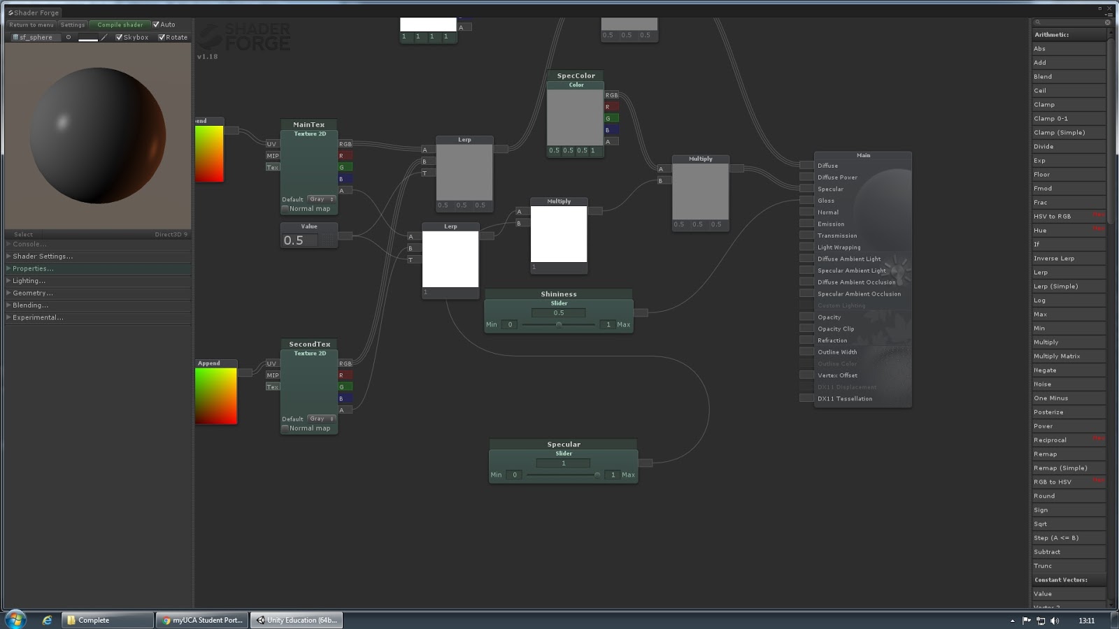Screen dimensions: 1119x629
Task: Switch to the Shader Forge tab
Action: click(x=33, y=12)
